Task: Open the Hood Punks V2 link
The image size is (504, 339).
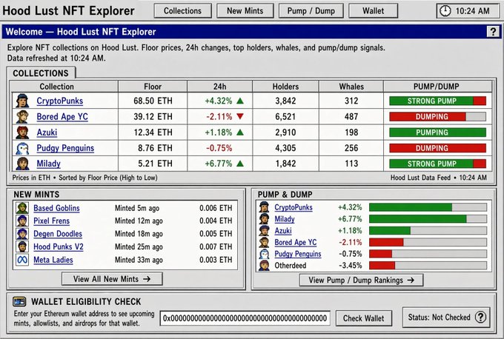Action: pyautogui.click(x=59, y=246)
